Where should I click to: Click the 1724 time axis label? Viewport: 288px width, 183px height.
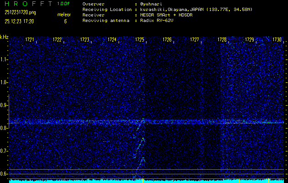click(112, 40)
